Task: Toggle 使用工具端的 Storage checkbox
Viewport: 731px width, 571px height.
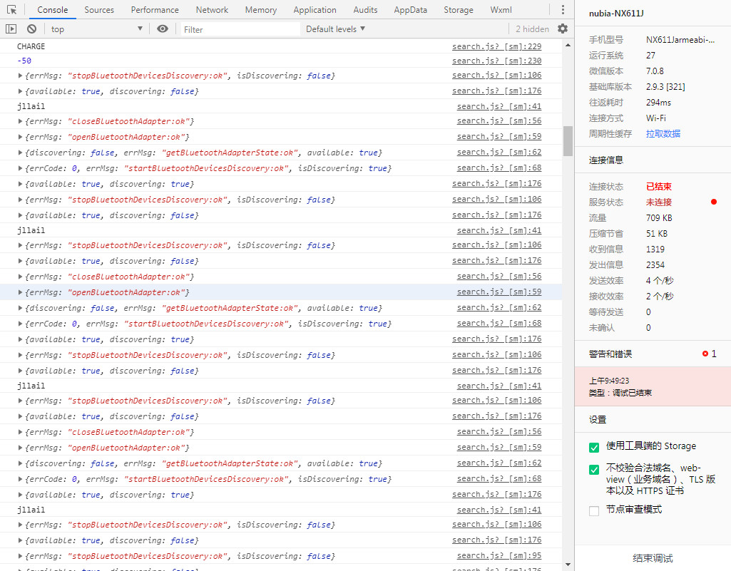Action: click(x=594, y=448)
